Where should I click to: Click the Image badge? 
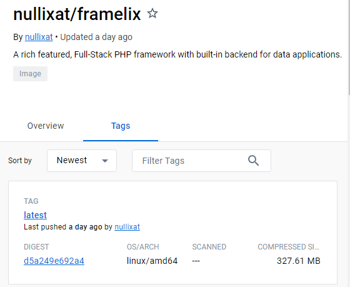pyautogui.click(x=30, y=74)
